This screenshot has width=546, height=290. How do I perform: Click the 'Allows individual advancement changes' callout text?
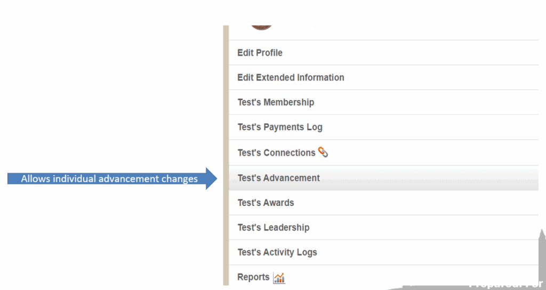click(109, 179)
